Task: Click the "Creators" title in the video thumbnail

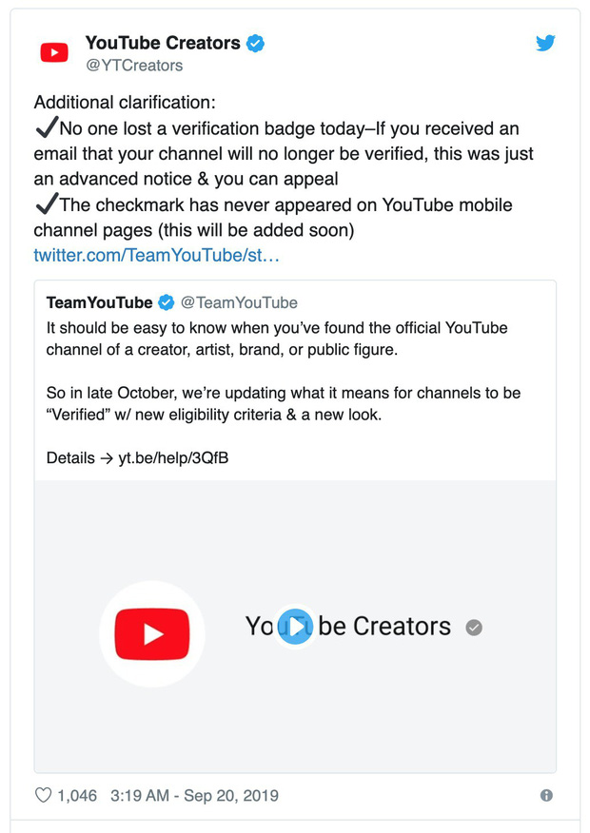Action: click(402, 627)
